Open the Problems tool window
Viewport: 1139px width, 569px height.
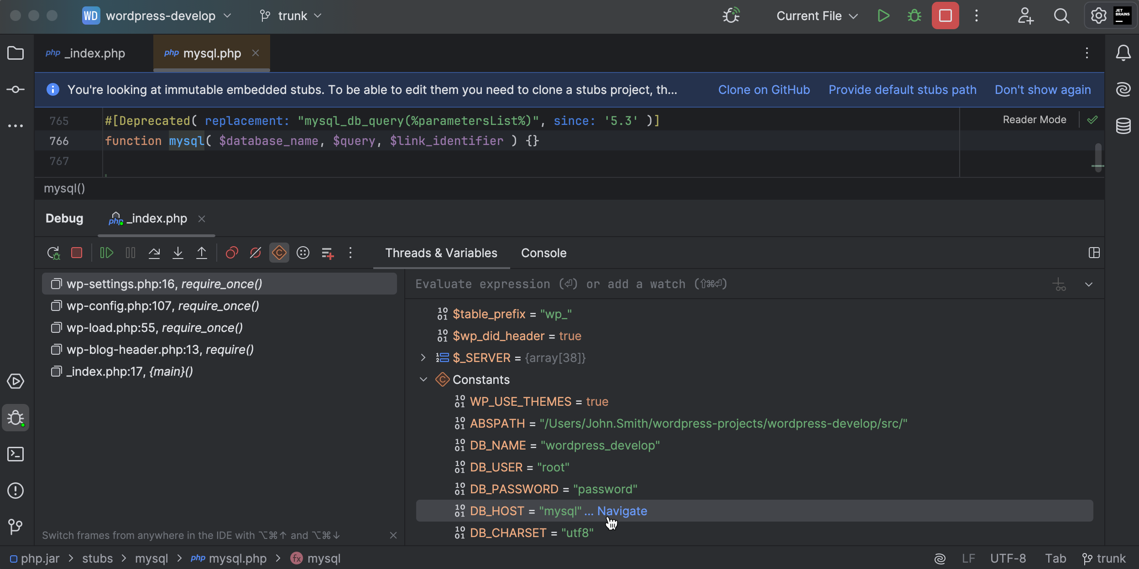[16, 490]
